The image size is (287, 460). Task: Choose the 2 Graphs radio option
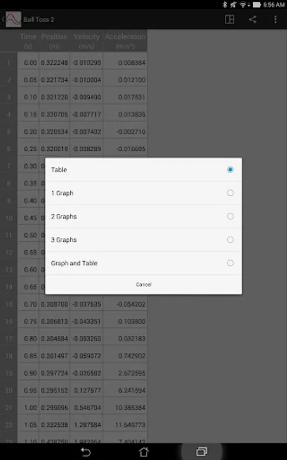pyautogui.click(x=230, y=216)
